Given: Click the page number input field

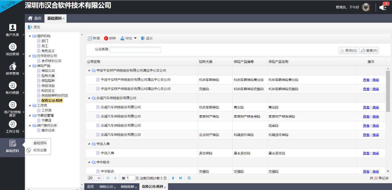Looking at the screenshot, I should coord(130,178).
